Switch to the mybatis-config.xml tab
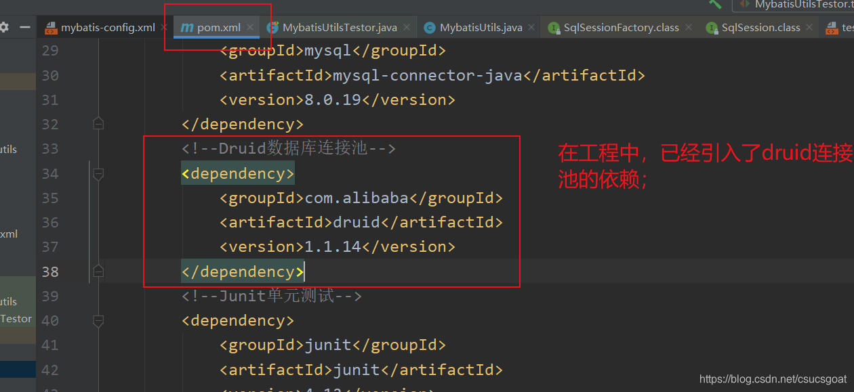Viewport: 854px width, 392px height. (x=108, y=28)
